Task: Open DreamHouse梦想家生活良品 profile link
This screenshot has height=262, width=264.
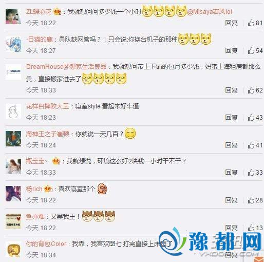Action: pyautogui.click(x=66, y=67)
